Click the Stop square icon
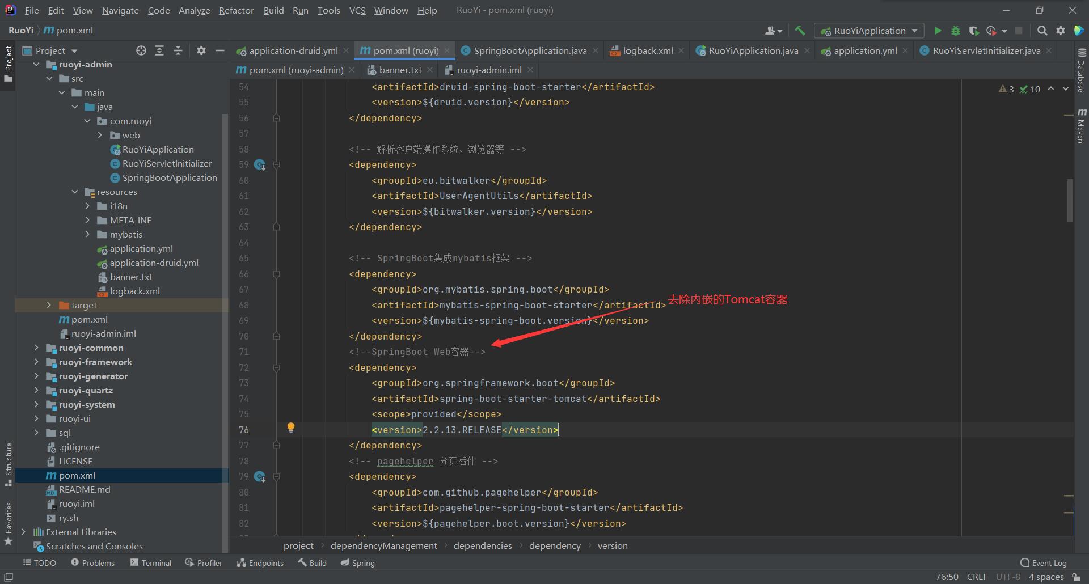The height and width of the screenshot is (584, 1089). tap(1019, 31)
